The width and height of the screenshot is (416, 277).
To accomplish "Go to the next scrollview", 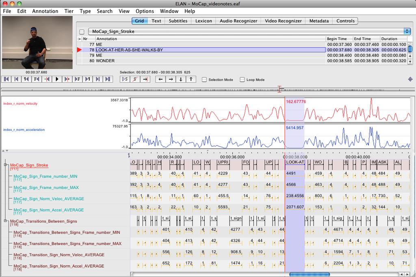I will (x=97, y=79).
